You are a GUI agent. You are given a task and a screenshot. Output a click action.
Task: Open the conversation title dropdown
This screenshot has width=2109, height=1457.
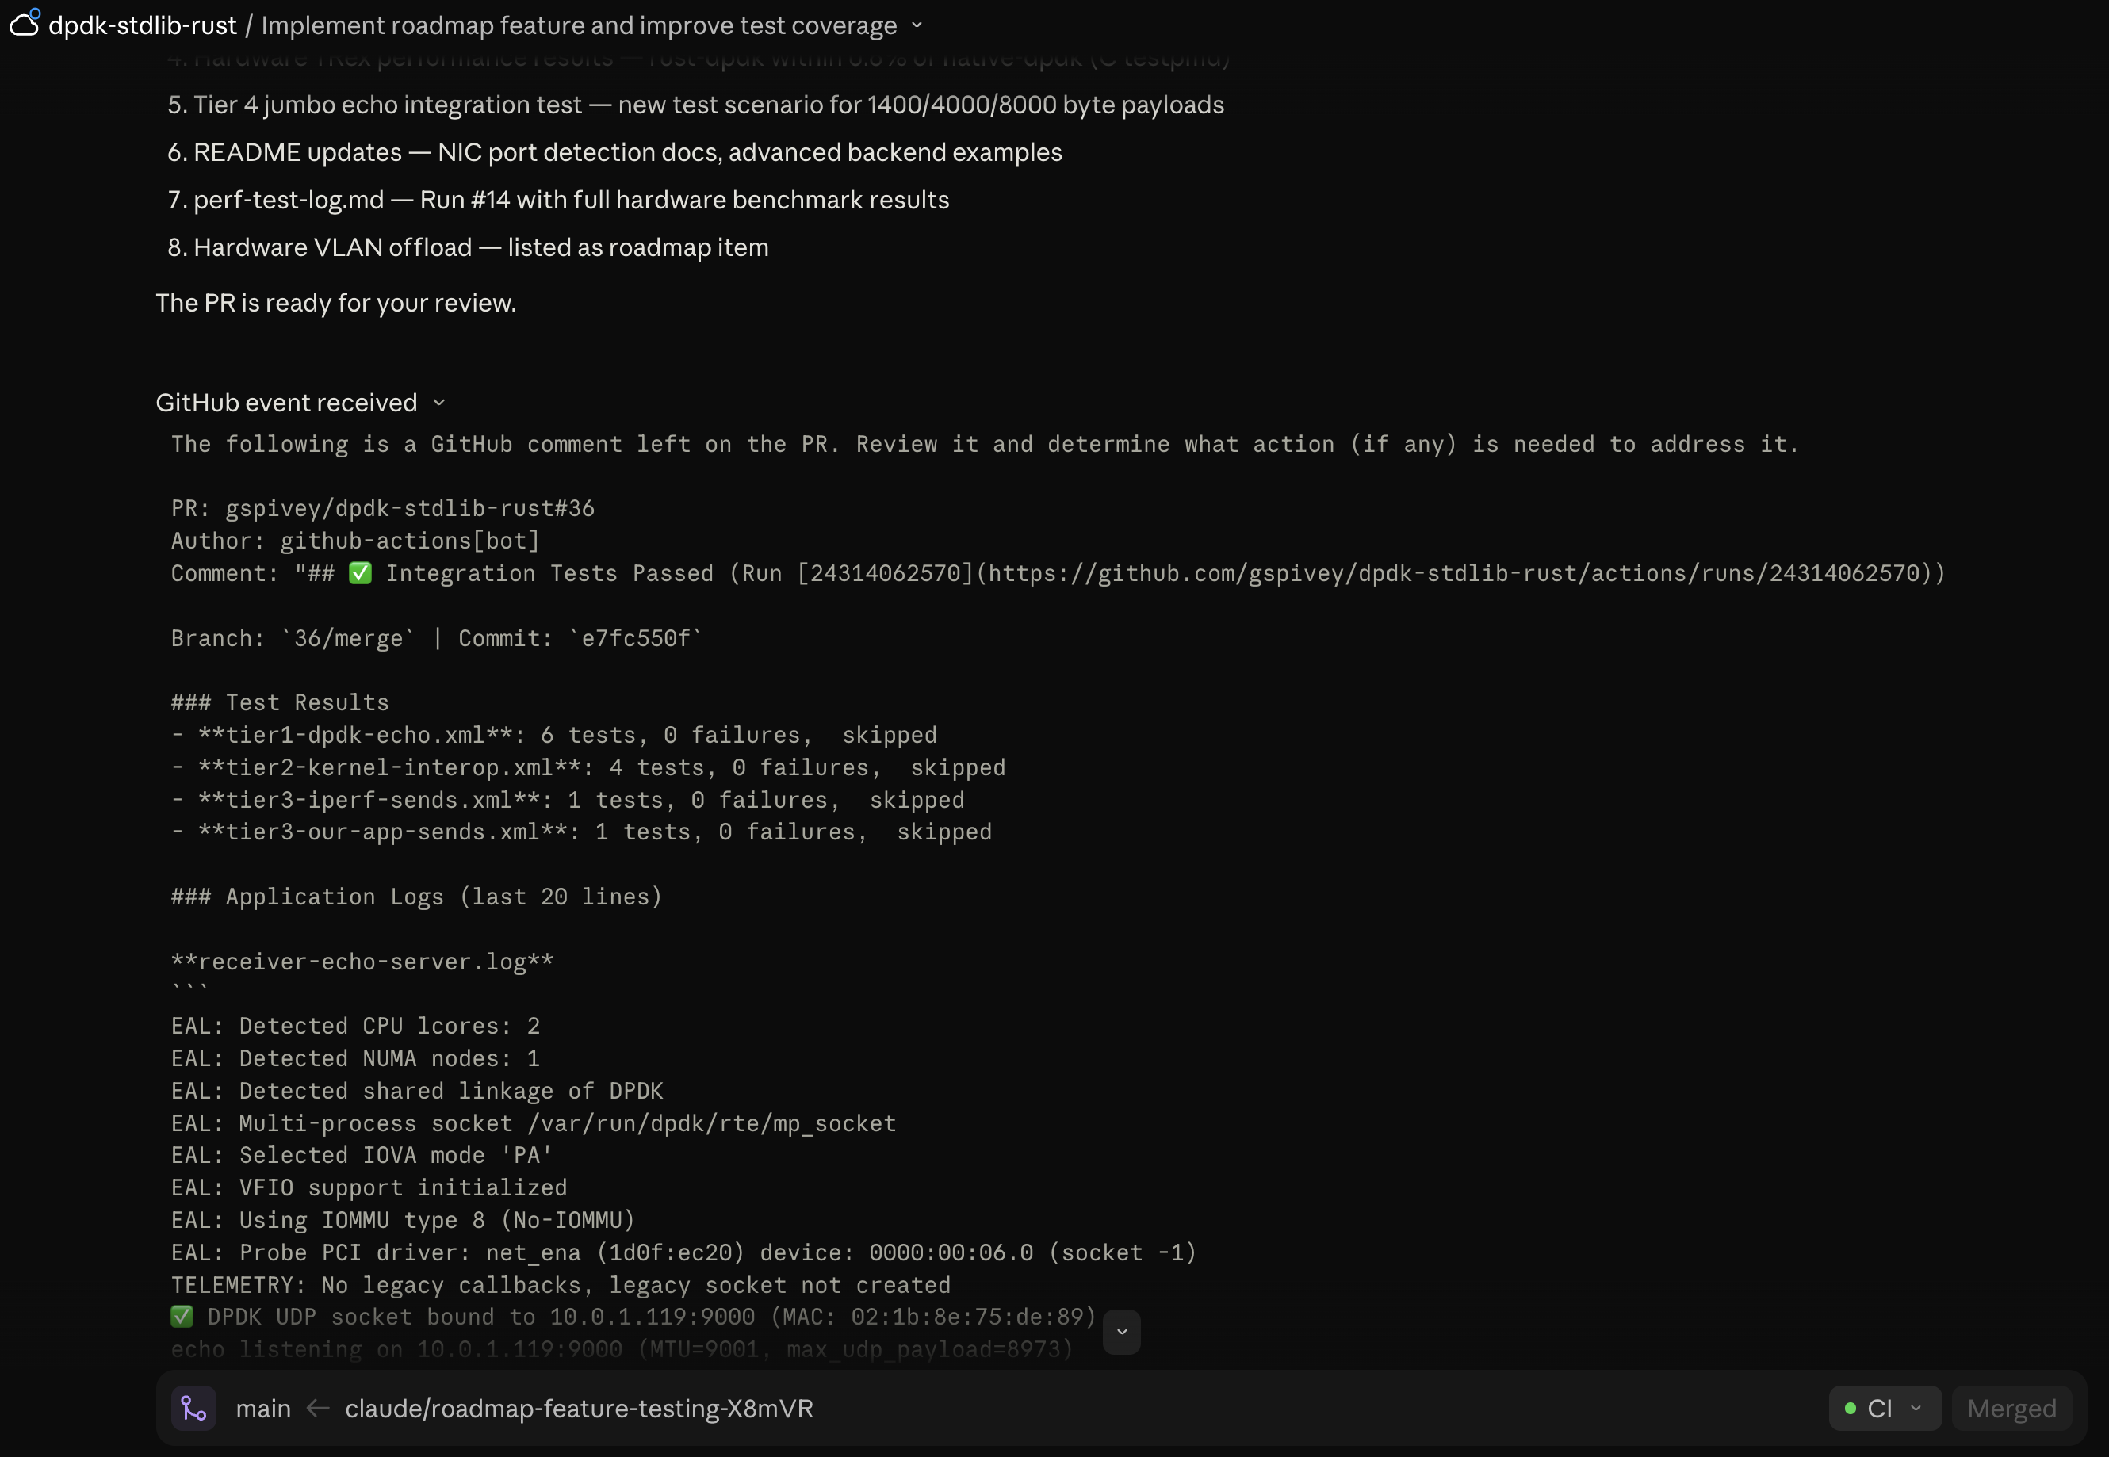click(x=917, y=25)
